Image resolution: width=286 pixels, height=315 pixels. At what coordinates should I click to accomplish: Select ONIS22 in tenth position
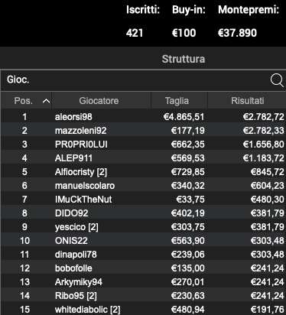tap(143, 241)
